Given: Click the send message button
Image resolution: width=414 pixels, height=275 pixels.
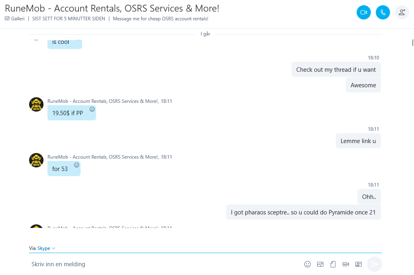Looking at the screenshot, I should (x=375, y=264).
